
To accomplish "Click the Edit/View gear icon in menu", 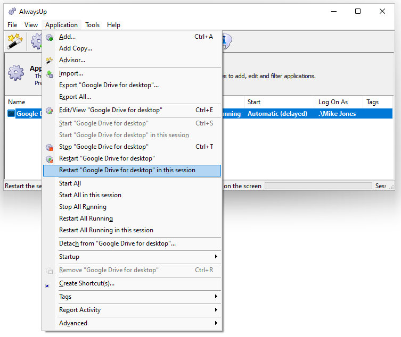I will (50, 111).
